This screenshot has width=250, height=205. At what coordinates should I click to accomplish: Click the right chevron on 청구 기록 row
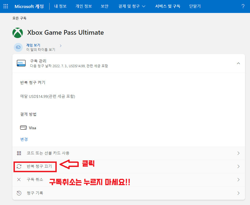[238, 193]
